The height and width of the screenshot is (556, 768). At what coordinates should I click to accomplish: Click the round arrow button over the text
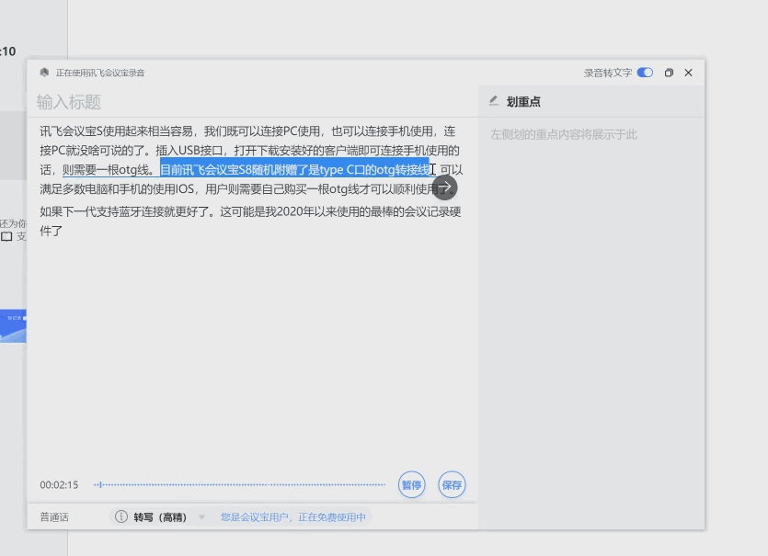tap(445, 187)
